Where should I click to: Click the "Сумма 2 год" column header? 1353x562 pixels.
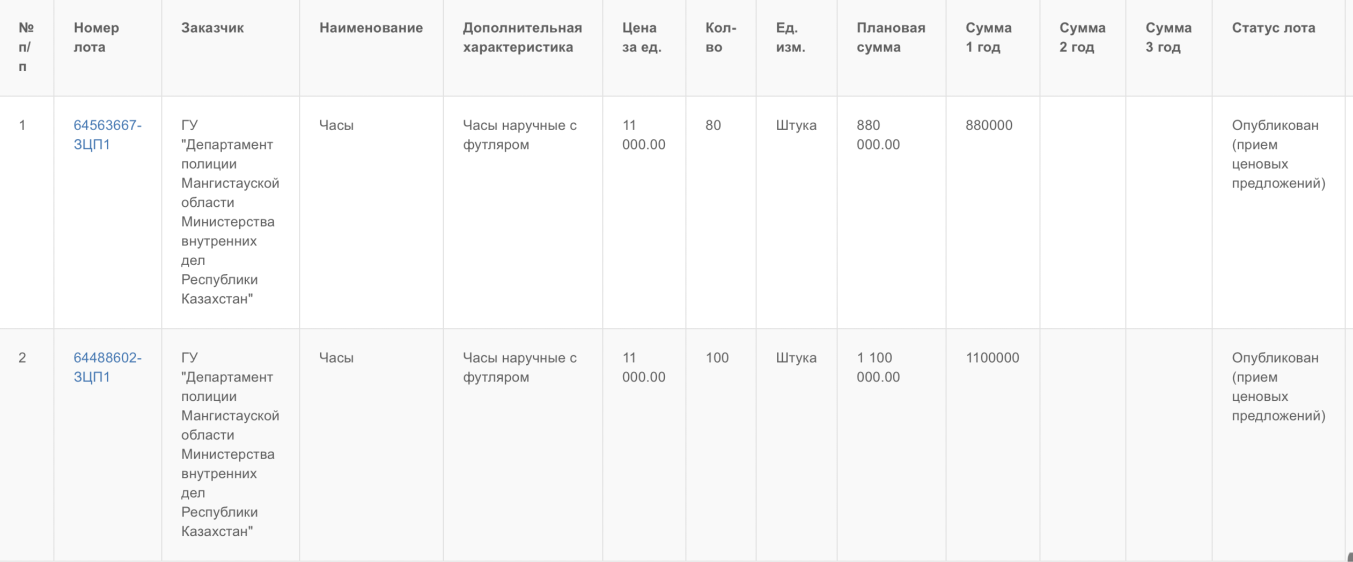tap(1082, 37)
